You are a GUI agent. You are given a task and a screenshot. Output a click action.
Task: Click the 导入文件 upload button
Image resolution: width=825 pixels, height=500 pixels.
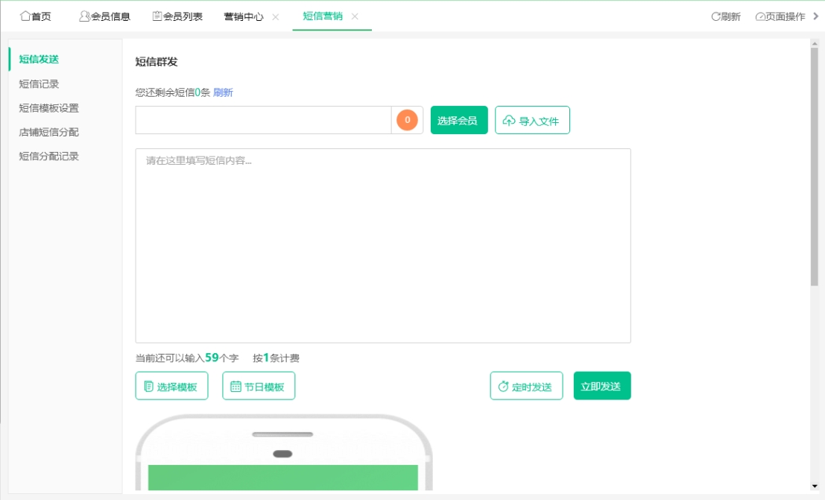pyautogui.click(x=532, y=120)
